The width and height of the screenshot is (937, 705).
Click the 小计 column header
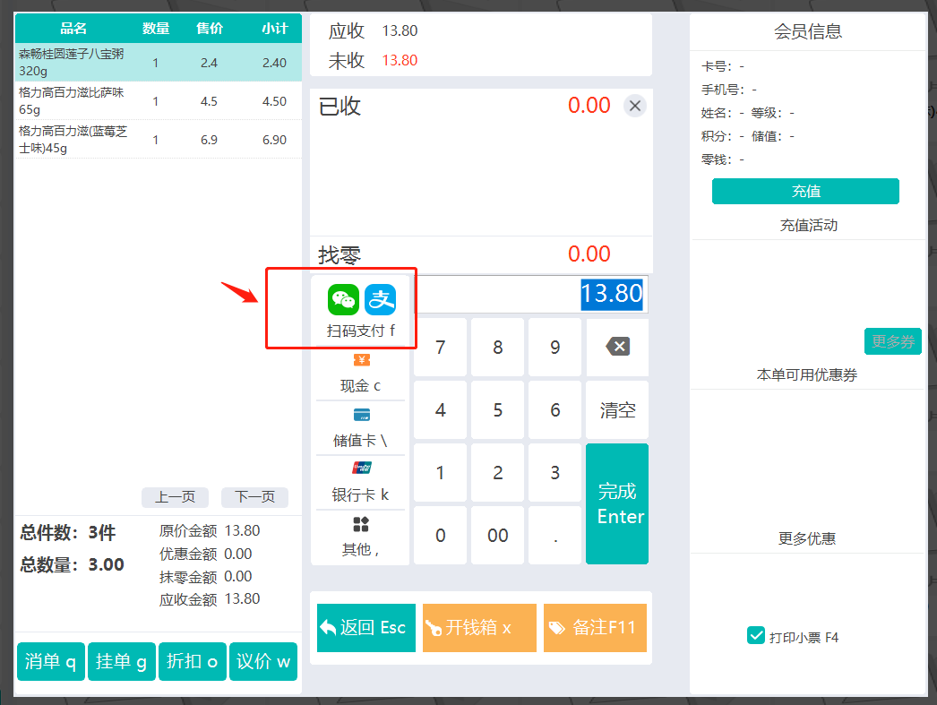[x=275, y=28]
